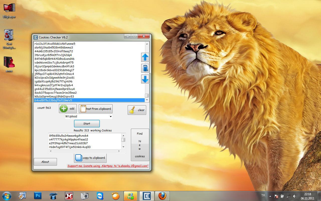
Task: Select cookie 8avb375aqvov7feom3rim35me2
Action: click(x=89, y=93)
